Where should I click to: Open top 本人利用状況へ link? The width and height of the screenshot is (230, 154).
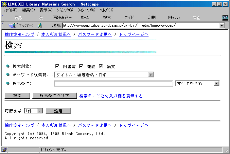tap(56, 35)
